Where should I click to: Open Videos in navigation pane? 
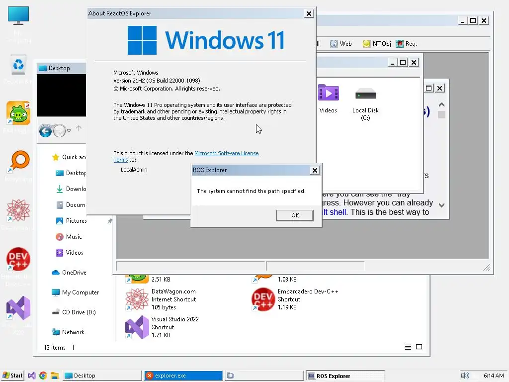coord(70,253)
